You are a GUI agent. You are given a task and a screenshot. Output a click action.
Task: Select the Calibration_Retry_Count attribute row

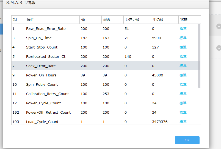pos(47,94)
